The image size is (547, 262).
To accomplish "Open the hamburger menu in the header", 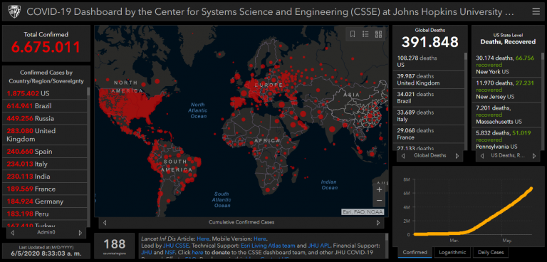I will pyautogui.click(x=536, y=11).
